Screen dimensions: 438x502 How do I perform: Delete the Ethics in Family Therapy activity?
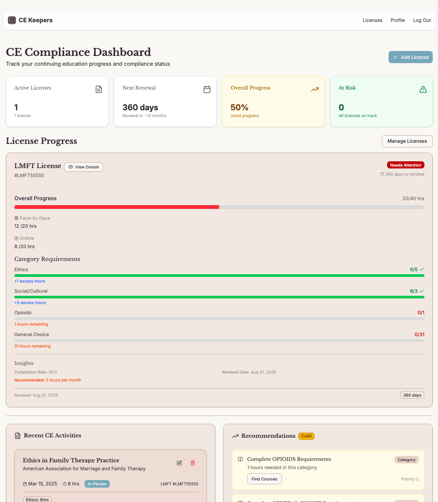[x=193, y=463]
